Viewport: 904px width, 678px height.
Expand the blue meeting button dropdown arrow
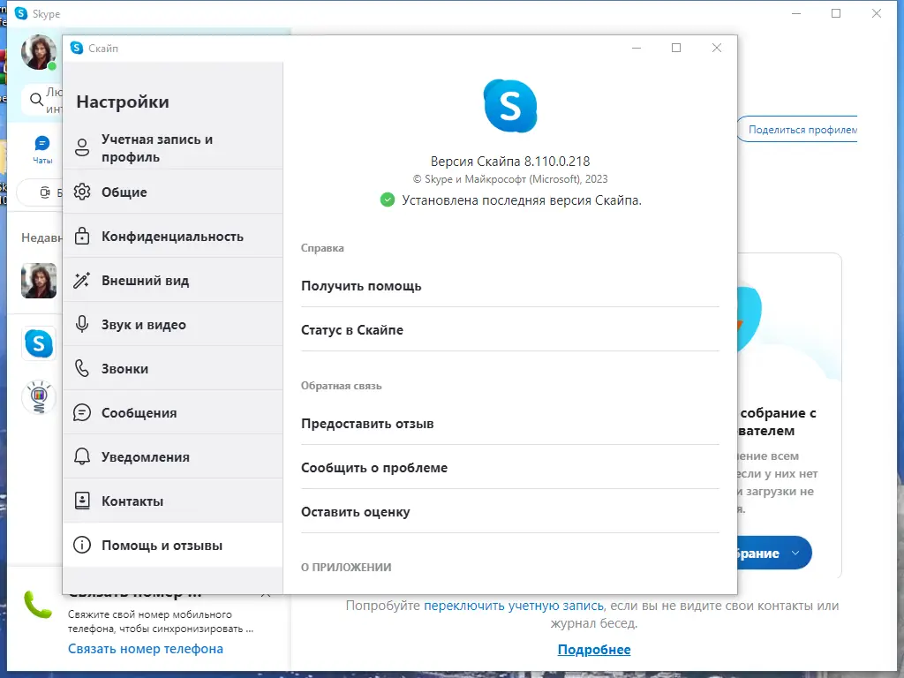pos(795,553)
